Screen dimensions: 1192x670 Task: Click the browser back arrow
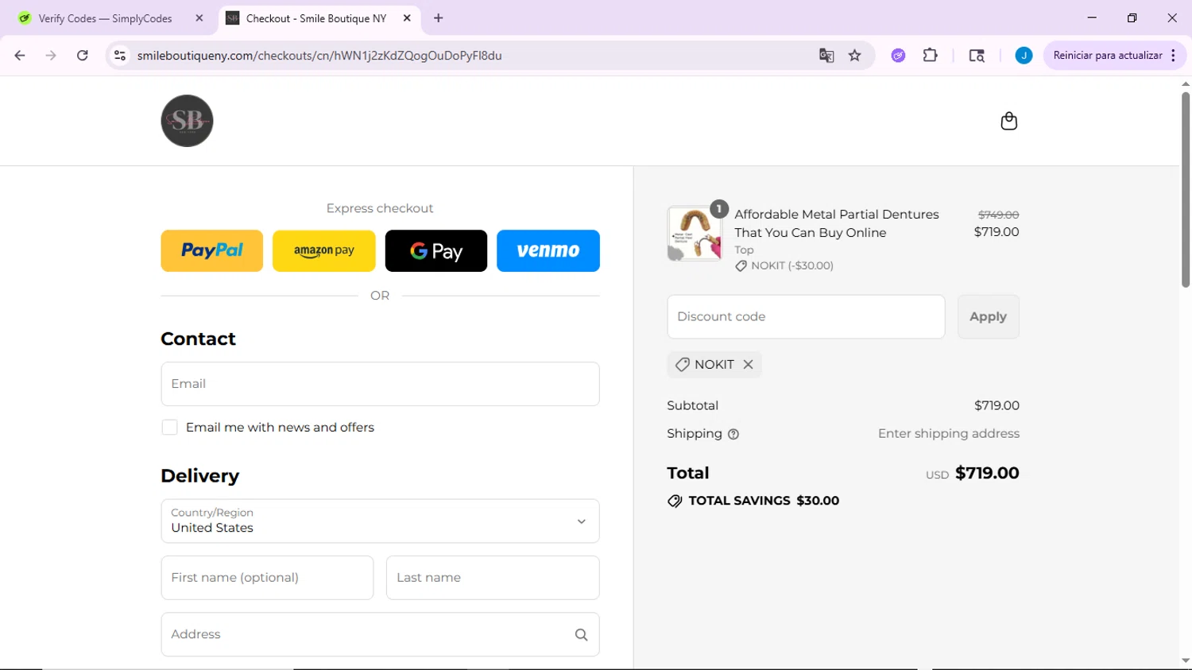(x=20, y=56)
